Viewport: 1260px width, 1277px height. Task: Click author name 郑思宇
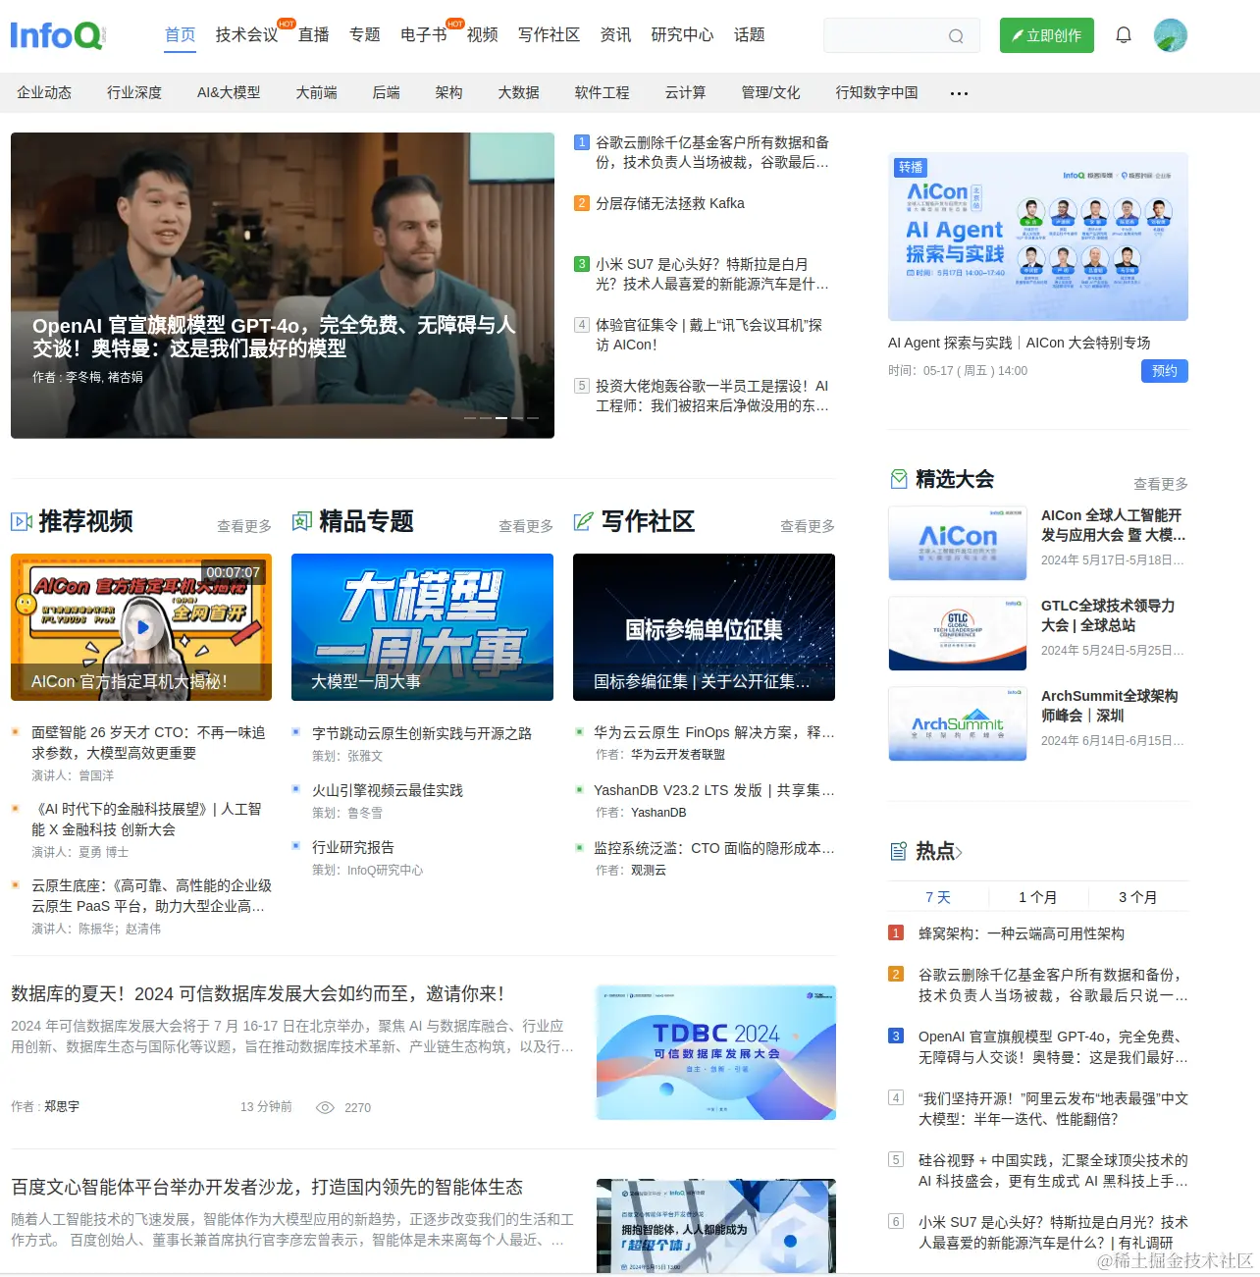62,1106
